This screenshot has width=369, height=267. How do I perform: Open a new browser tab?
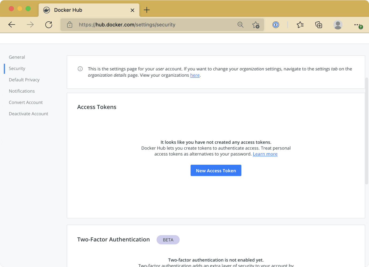click(x=147, y=10)
